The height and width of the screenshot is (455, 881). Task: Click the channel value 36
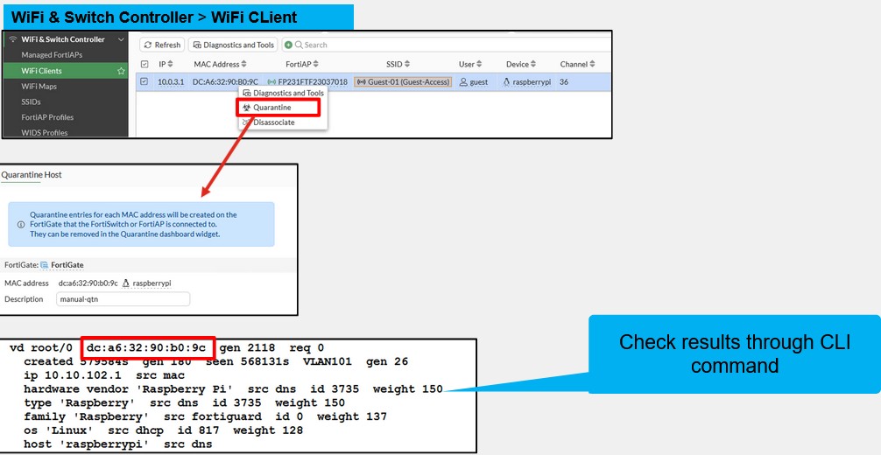coord(564,82)
